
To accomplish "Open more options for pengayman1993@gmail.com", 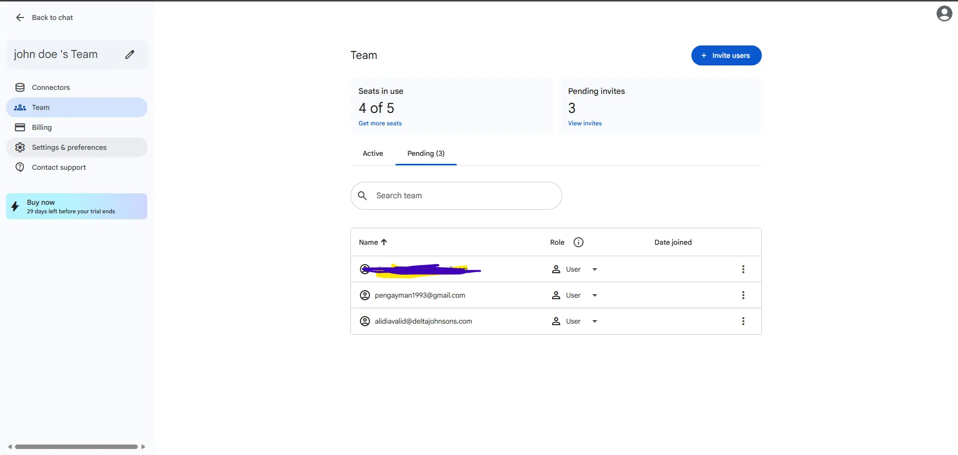I will 743,295.
